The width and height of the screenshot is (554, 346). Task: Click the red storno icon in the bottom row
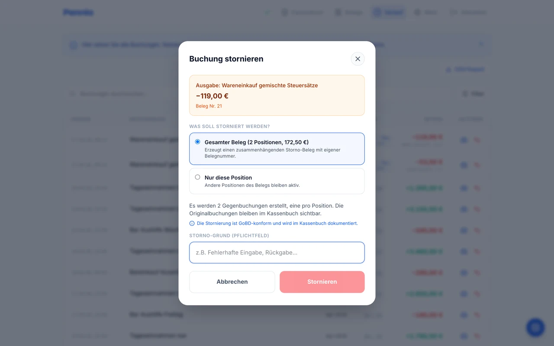477,336
